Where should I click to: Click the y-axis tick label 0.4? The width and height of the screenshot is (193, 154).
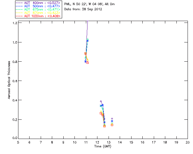coord(15,100)
